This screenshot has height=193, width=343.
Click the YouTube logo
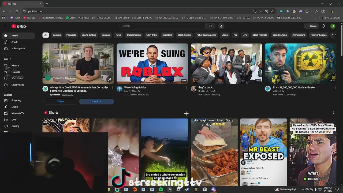[x=19, y=26]
